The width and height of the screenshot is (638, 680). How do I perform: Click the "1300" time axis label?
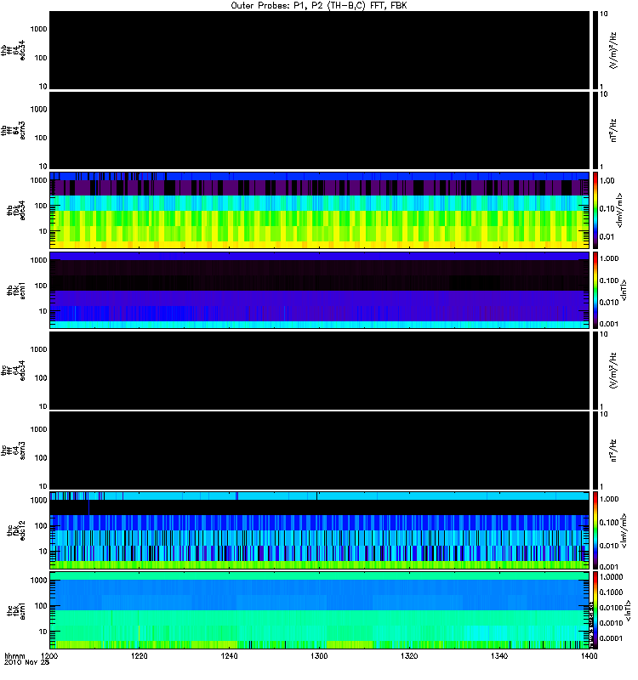coord(319,655)
